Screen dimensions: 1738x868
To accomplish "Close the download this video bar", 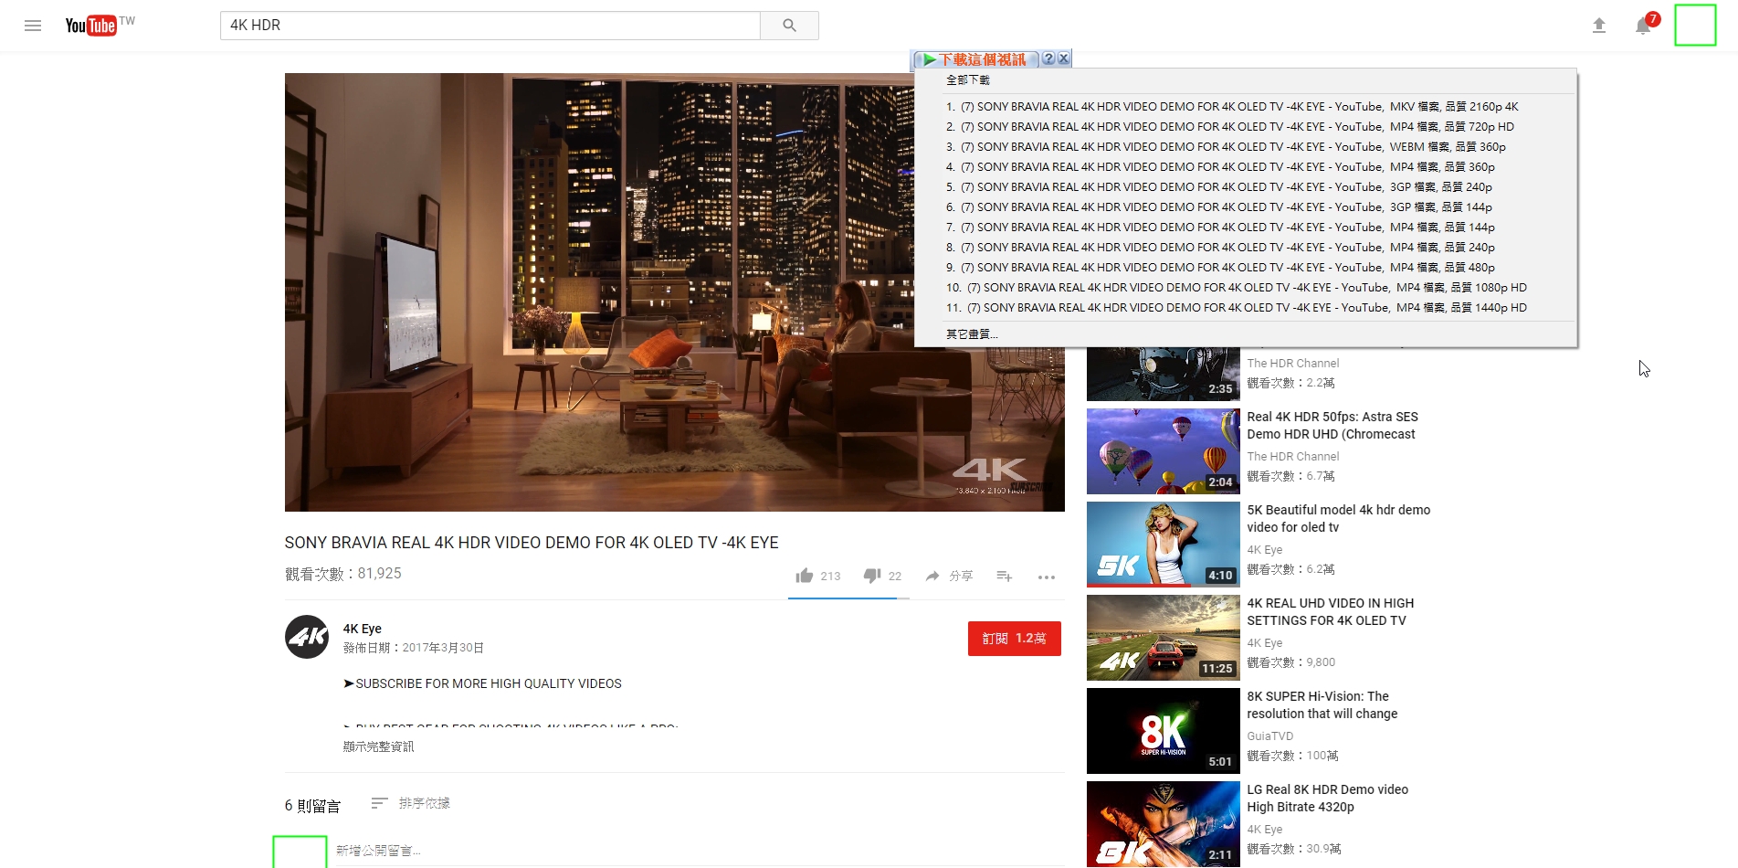I will point(1063,58).
